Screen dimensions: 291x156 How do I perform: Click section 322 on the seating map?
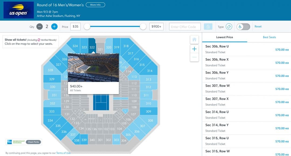click(92, 47)
